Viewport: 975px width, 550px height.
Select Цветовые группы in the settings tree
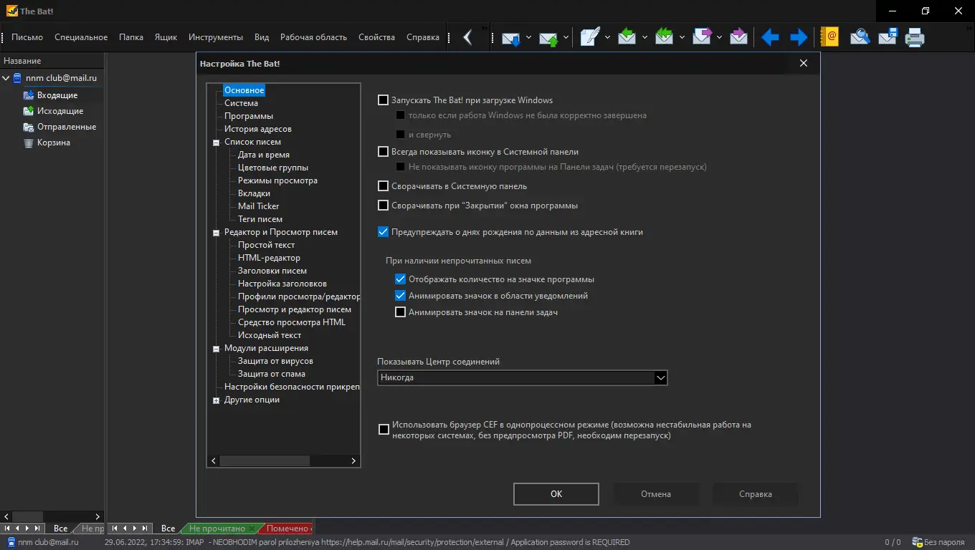273,168
